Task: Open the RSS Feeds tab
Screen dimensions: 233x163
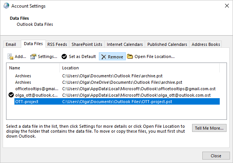Action: [57, 44]
